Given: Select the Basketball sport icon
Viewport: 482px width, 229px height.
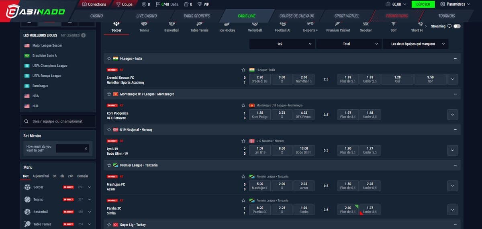Looking at the screenshot, I should [172, 25].
